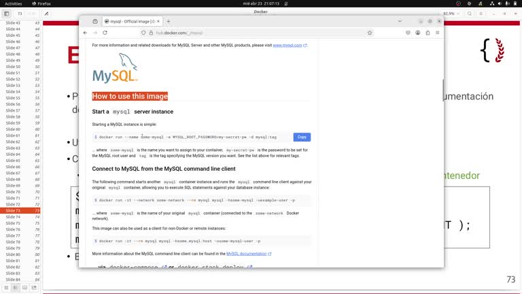Select Slide 43 in the outline sidebar
The width and height of the screenshot is (522, 294).
20,23
